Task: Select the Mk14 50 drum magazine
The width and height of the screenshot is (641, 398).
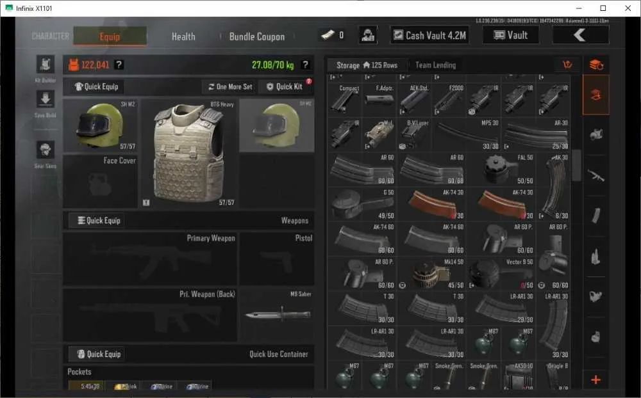Action: [x=431, y=273]
